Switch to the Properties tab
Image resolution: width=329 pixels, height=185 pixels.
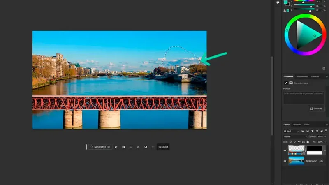(288, 76)
